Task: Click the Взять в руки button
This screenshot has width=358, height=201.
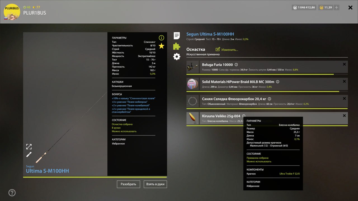Action: point(155,184)
